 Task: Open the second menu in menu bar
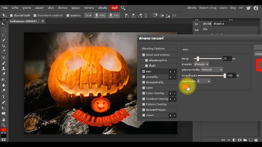15,8
